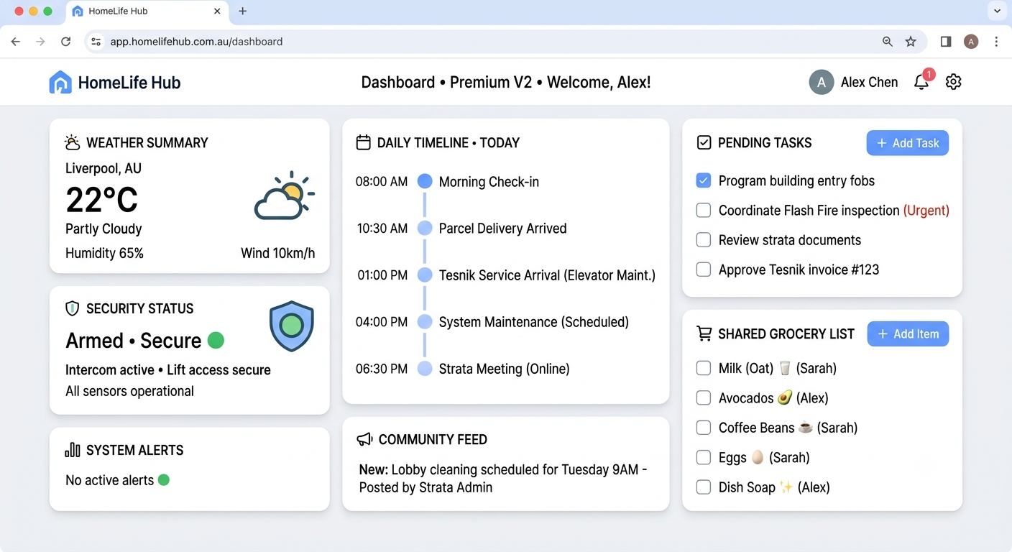
Task: Go forward with the browser forward arrow
Action: [40, 42]
